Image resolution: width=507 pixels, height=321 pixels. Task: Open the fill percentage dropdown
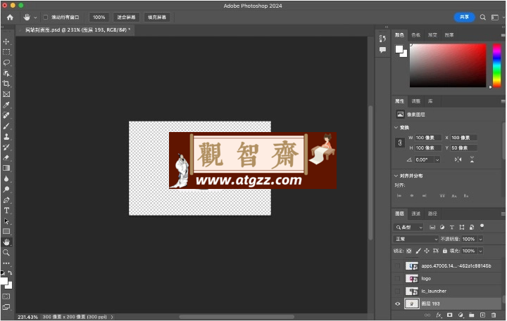pyautogui.click(x=480, y=251)
